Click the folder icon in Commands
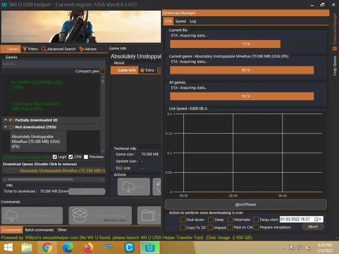The image size is (339, 254). pyautogui.click(x=148, y=215)
